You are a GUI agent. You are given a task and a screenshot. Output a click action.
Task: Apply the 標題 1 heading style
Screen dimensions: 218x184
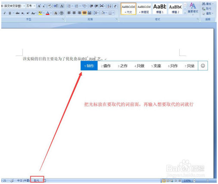click(160, 9)
